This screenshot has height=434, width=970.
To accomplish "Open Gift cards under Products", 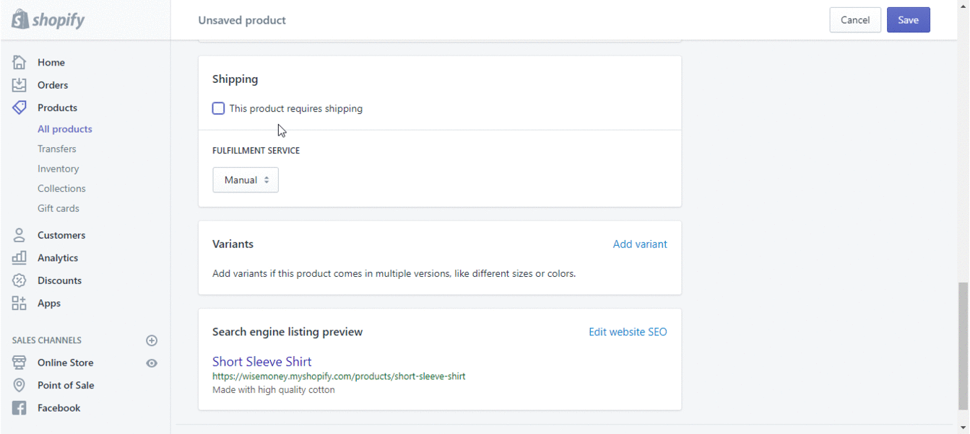I will pos(59,208).
